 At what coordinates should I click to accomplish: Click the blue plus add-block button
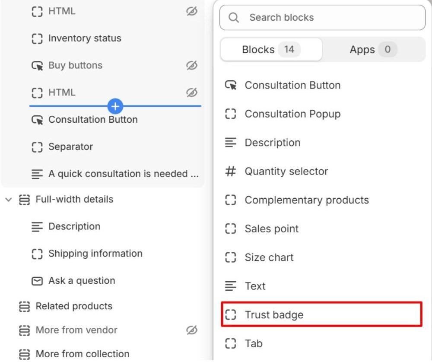(x=115, y=106)
